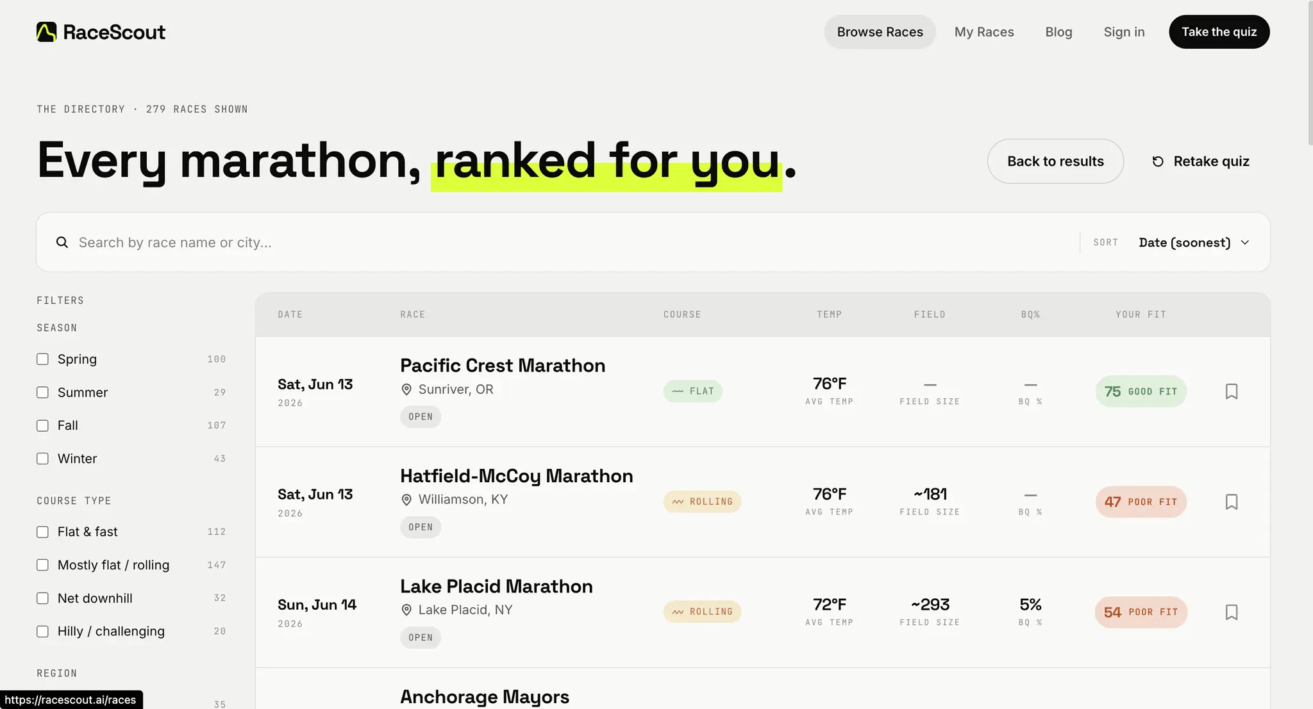
Task: Click the Retake quiz button label
Action: 1211,161
